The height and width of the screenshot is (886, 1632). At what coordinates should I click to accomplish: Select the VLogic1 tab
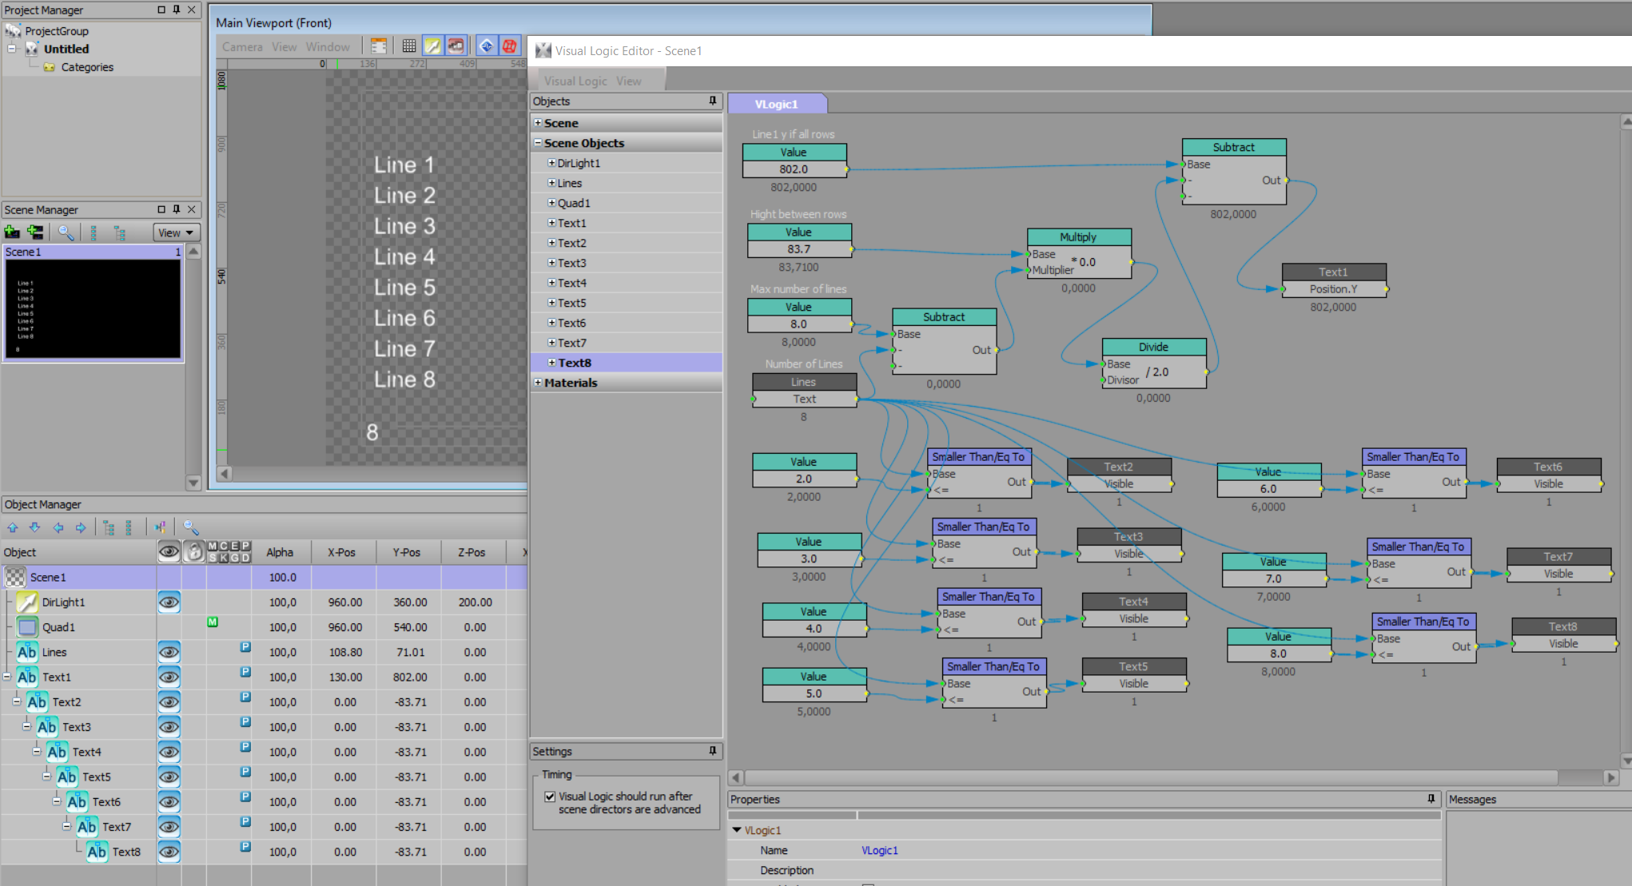tap(776, 104)
